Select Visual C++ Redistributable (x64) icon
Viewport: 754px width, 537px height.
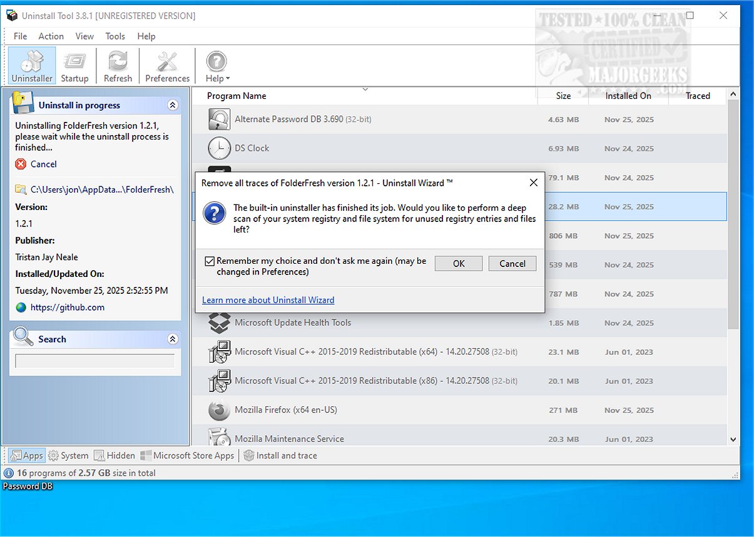pyautogui.click(x=219, y=352)
